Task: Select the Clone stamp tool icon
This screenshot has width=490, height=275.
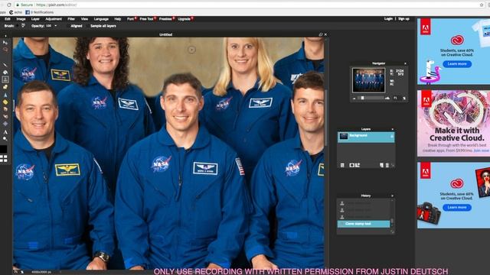Action: click(5, 79)
